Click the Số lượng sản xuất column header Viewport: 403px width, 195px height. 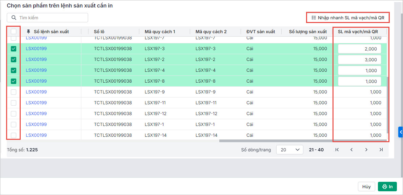click(x=307, y=31)
